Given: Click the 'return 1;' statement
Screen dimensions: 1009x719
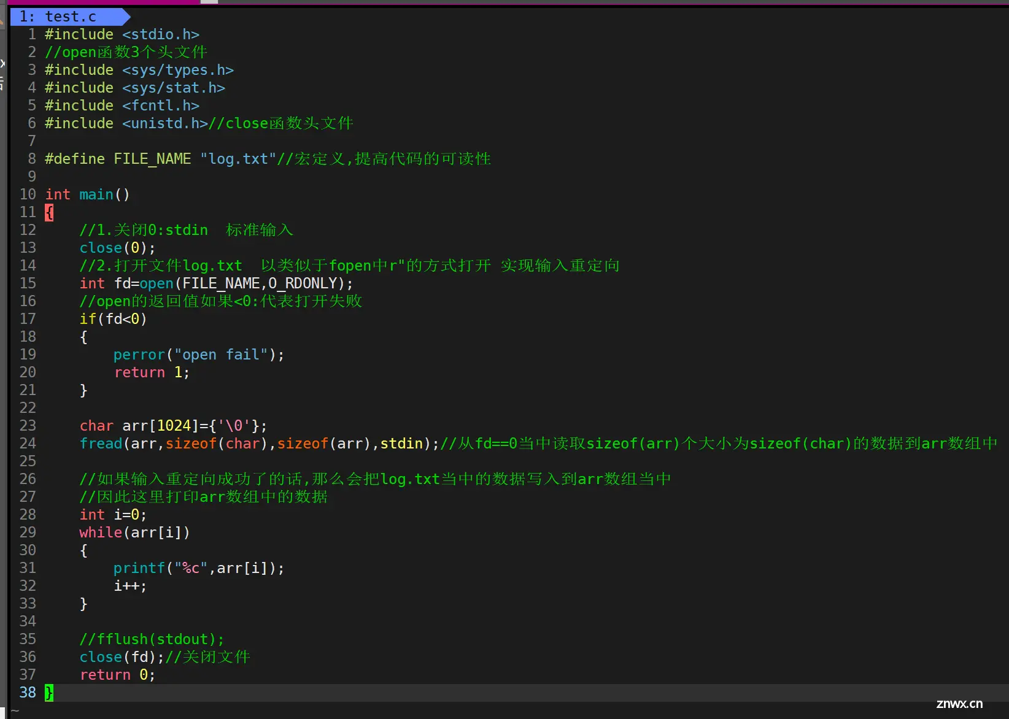Looking at the screenshot, I should [152, 372].
